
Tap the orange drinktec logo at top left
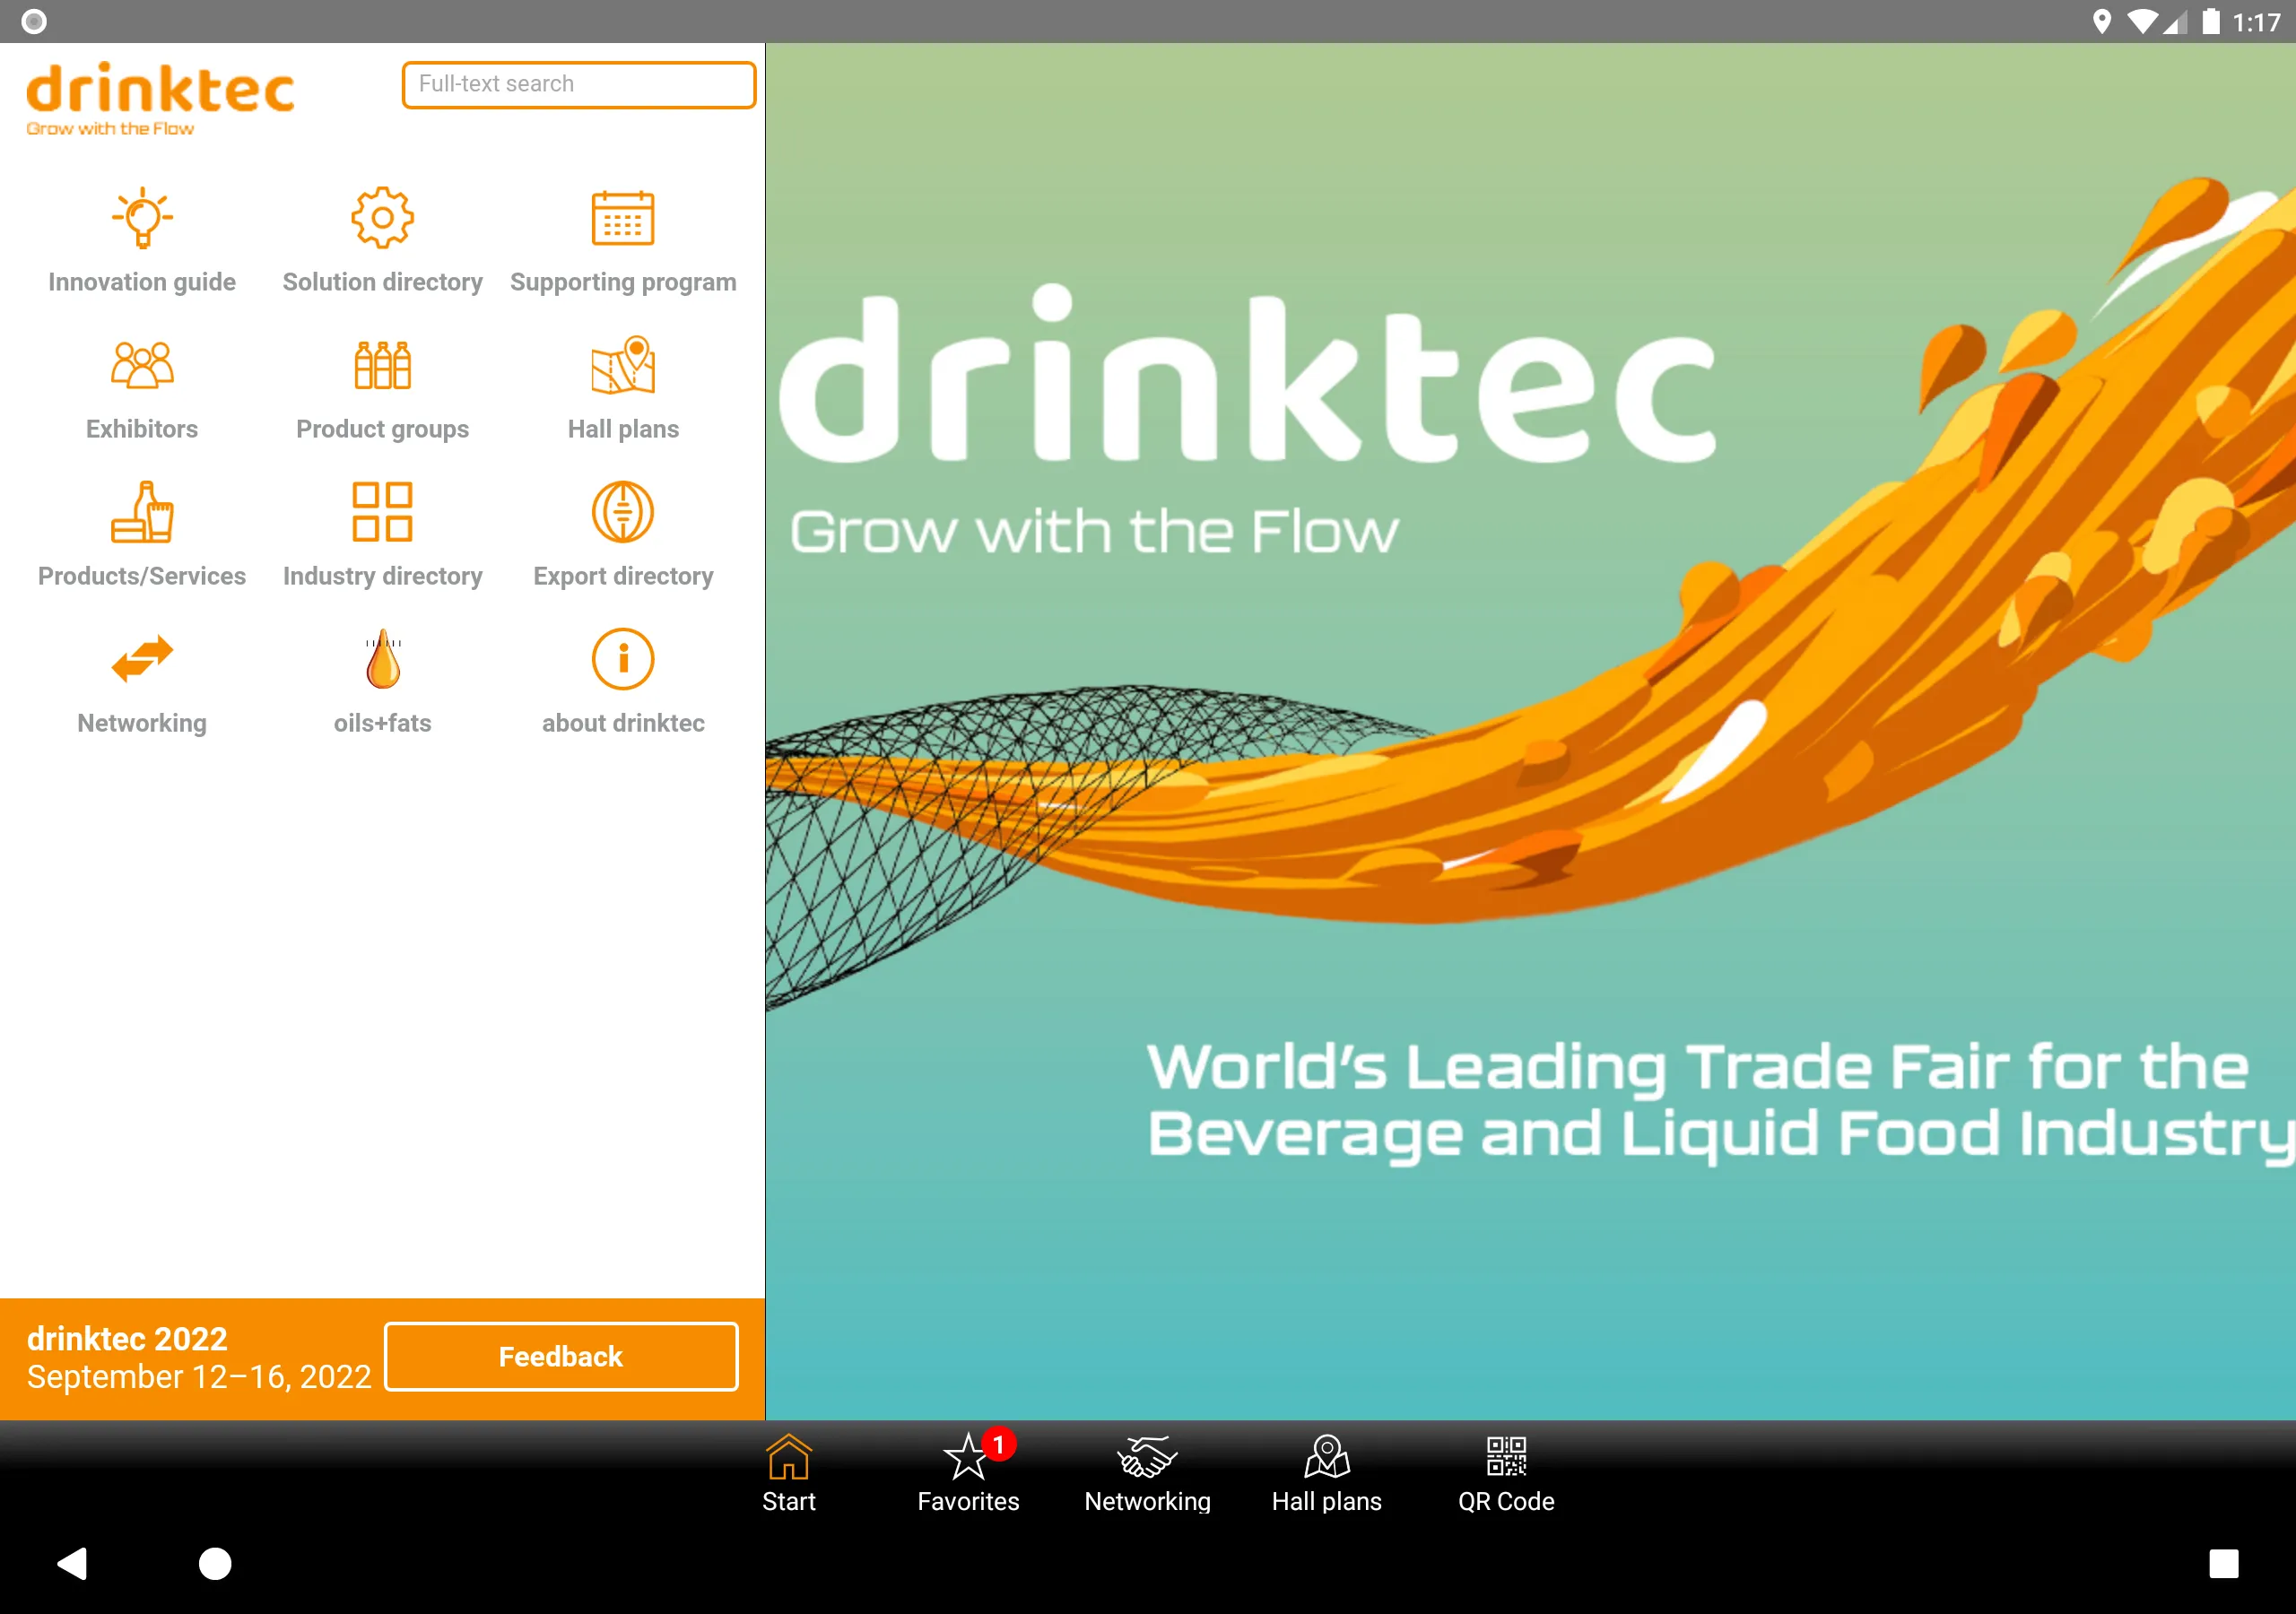[x=160, y=99]
